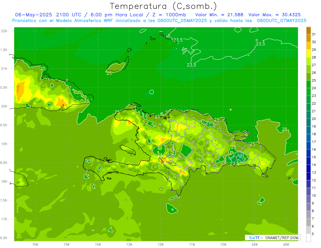Click the '0600UTC_05MAY2025' initialization time text
Screen dimensions: 321x248
tap(182, 20)
